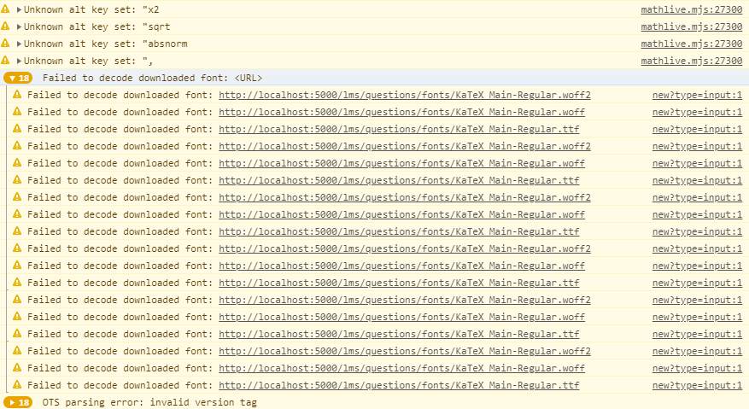Image resolution: width=749 pixels, height=409 pixels.
Task: Select the header text "Failed to decode downloaded font: <URL>"
Action: [152, 78]
